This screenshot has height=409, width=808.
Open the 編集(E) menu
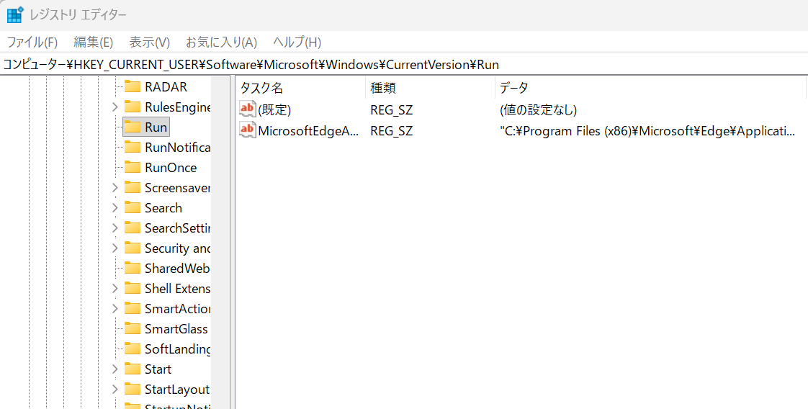click(x=94, y=42)
